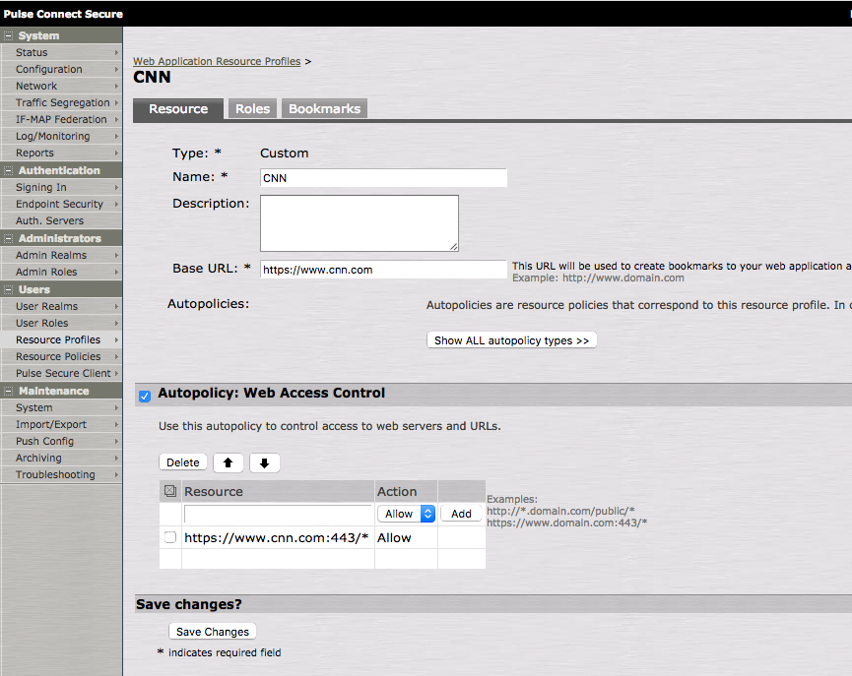Select all resources with the header checkbox
Image resolution: width=852 pixels, height=676 pixels.
(x=169, y=490)
